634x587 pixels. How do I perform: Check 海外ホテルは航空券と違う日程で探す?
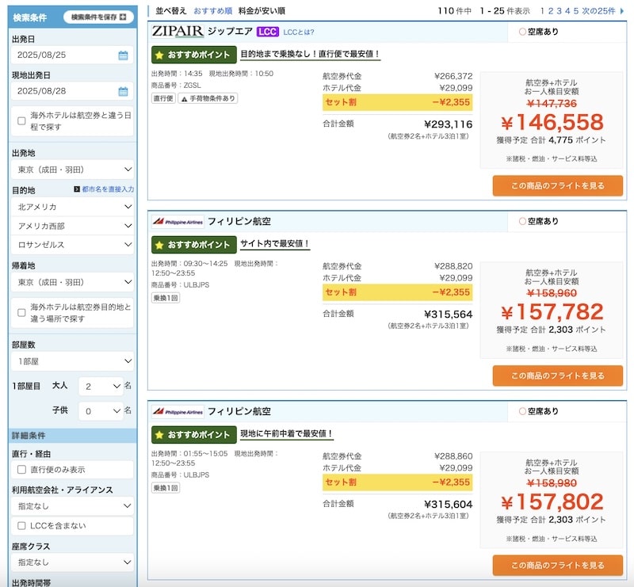(22, 121)
